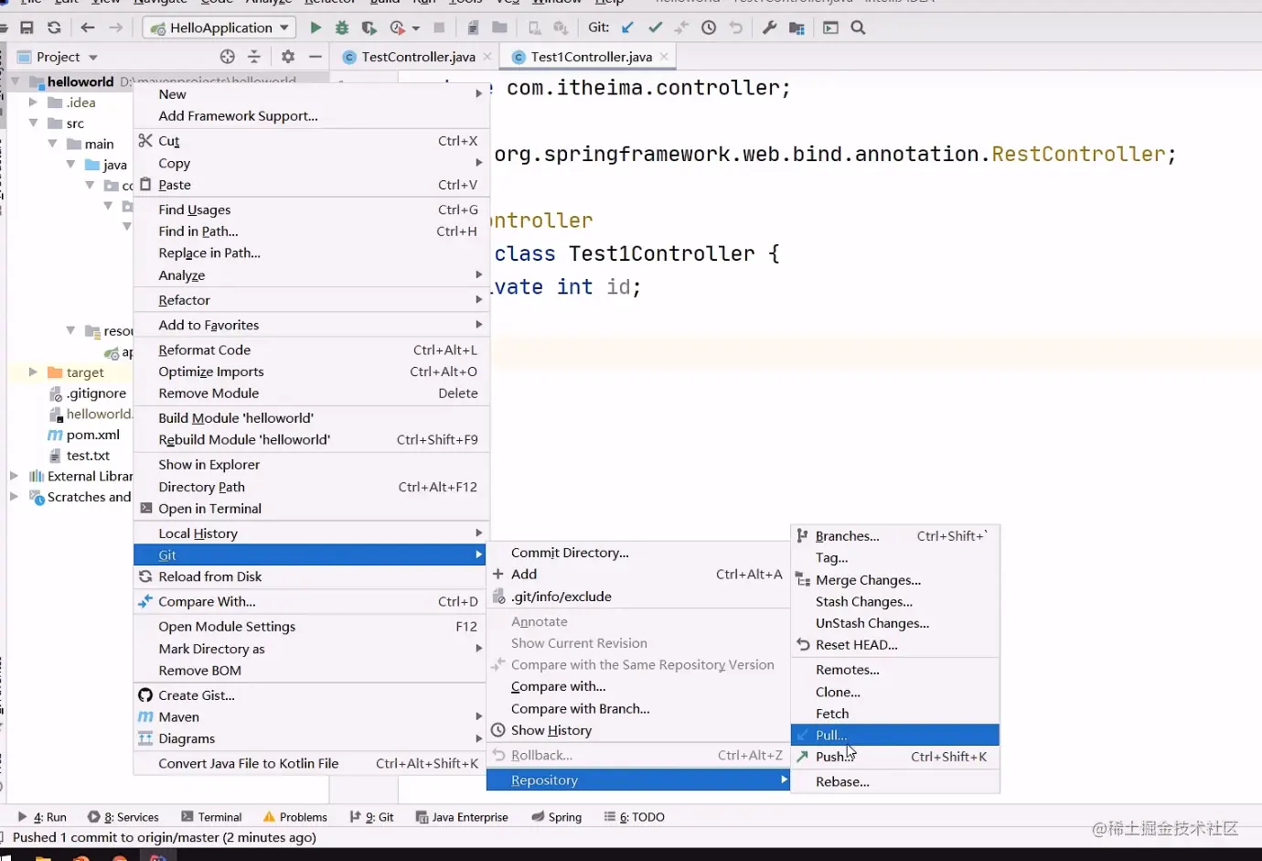Image resolution: width=1262 pixels, height=861 pixels.
Task: Choose Open in Terminal menu entry
Action: point(311,509)
